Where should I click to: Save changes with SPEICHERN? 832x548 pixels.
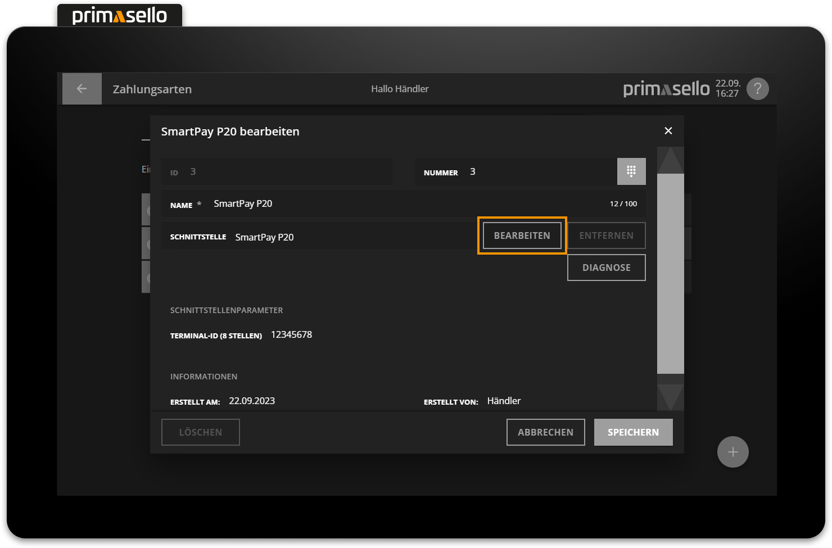[633, 432]
